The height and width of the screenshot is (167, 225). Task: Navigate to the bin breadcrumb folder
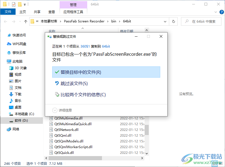click(114, 21)
